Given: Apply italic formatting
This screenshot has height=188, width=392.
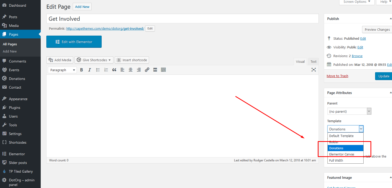Looking at the screenshot, I should (90, 70).
